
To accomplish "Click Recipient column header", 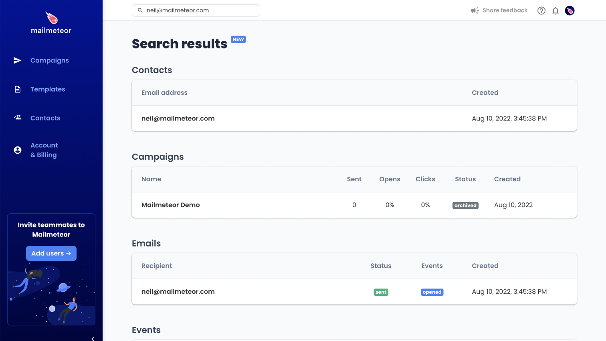I will pyautogui.click(x=157, y=266).
